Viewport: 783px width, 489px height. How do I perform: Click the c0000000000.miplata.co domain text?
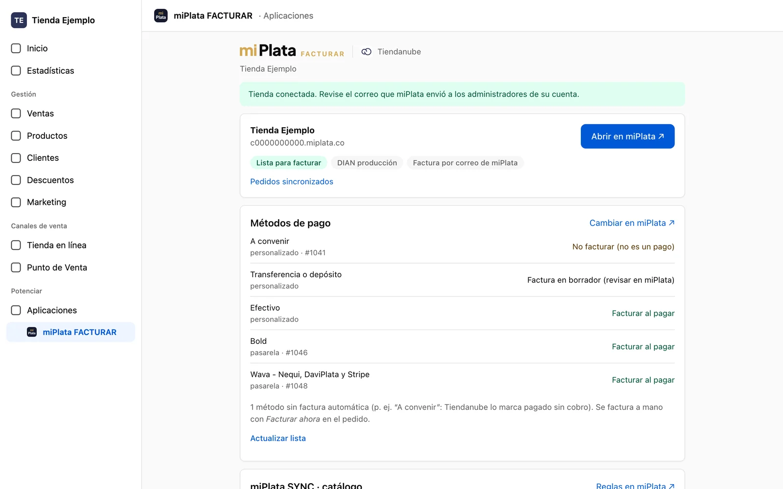click(x=298, y=143)
